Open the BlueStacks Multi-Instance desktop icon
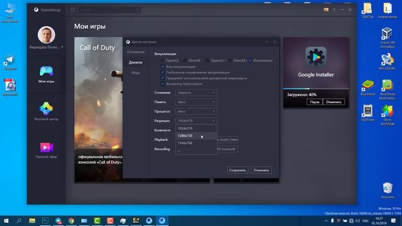Viewport: 402px width, 226px height. (x=387, y=89)
